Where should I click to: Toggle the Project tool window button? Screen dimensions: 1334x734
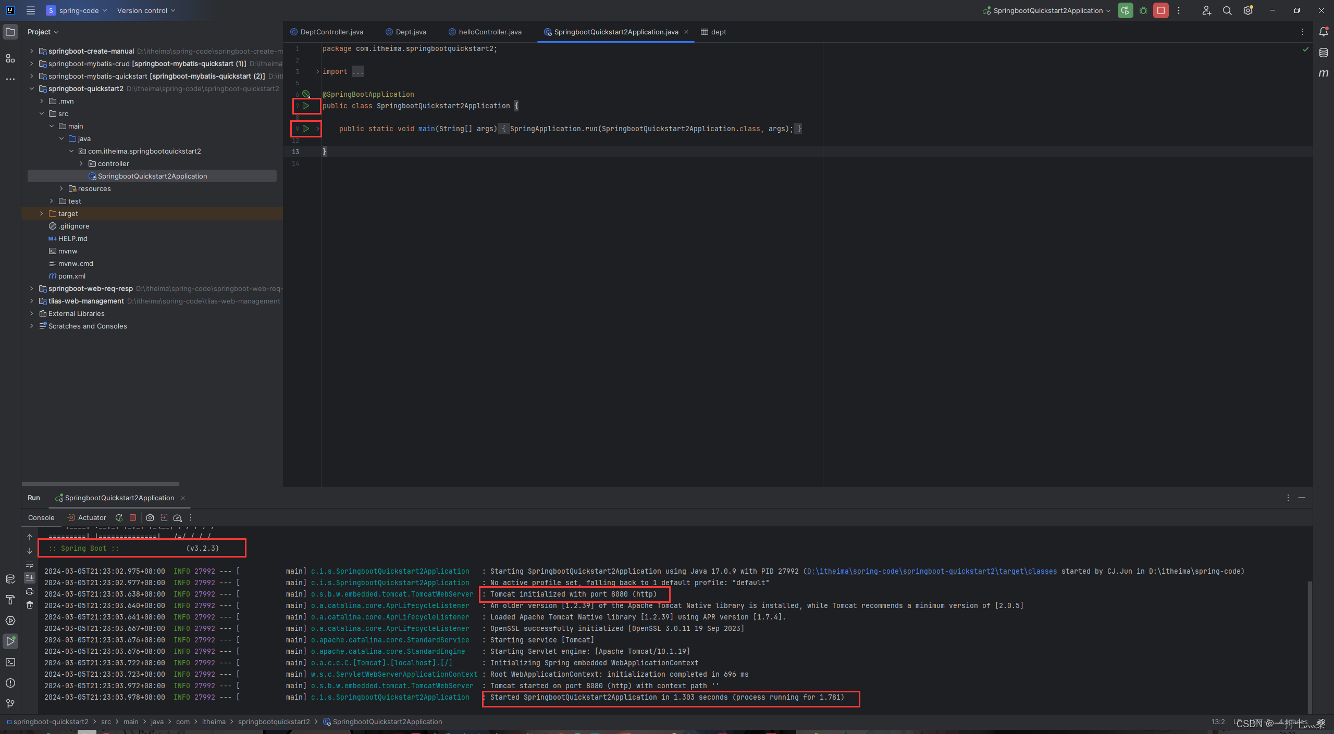click(x=10, y=32)
